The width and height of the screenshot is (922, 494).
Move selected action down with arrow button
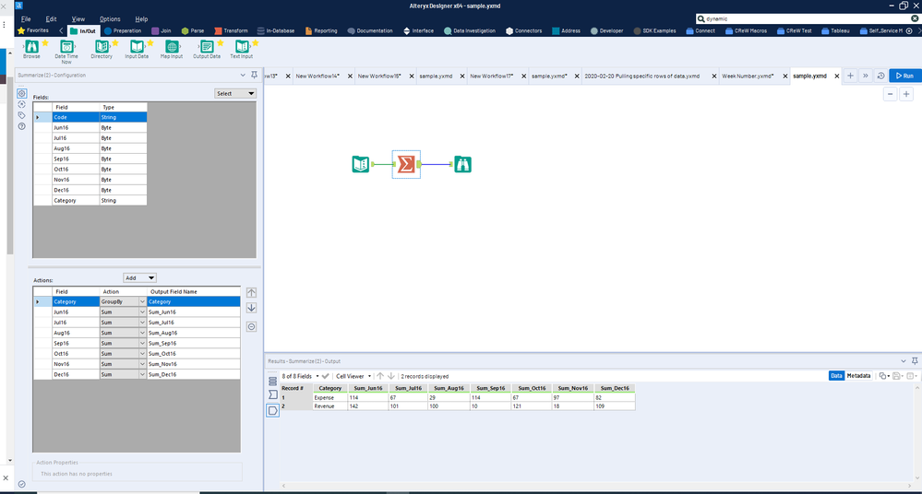[251, 308]
